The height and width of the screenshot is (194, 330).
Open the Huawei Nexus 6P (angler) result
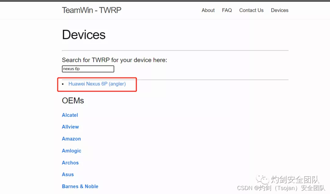pos(97,84)
